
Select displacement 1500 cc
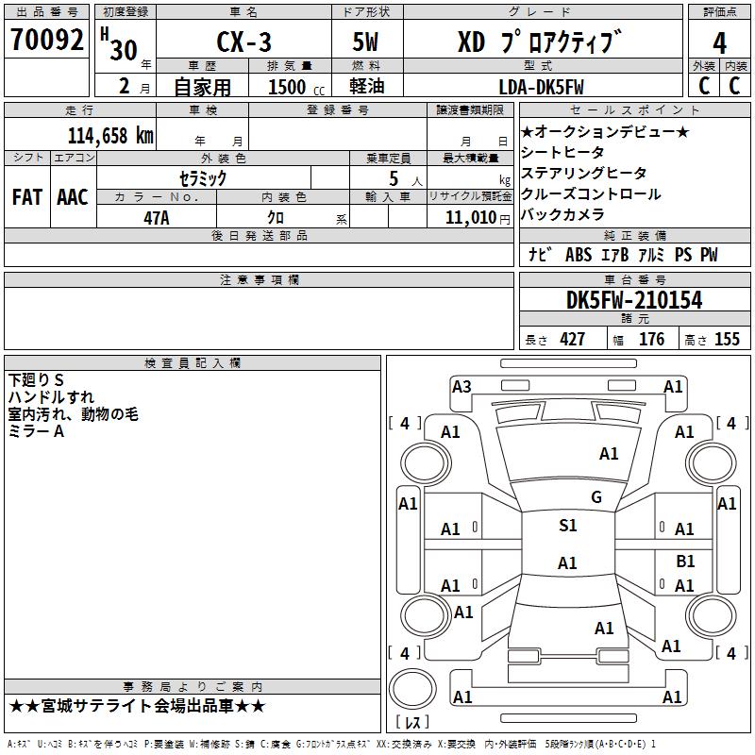pos(296,87)
